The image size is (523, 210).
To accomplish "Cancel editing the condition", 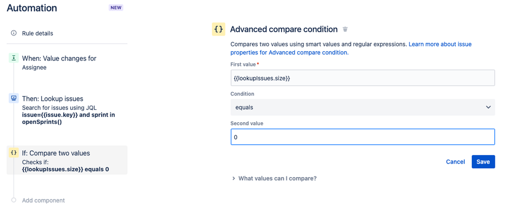I will [x=455, y=162].
